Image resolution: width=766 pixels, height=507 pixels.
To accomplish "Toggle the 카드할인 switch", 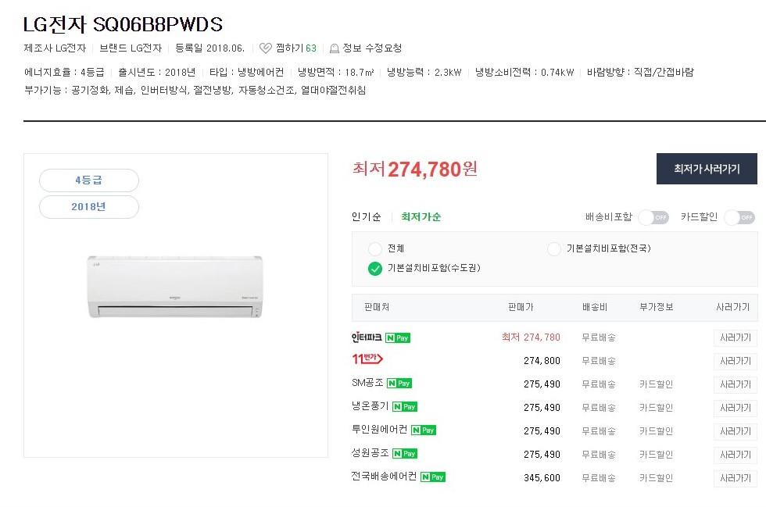I will pyautogui.click(x=739, y=217).
